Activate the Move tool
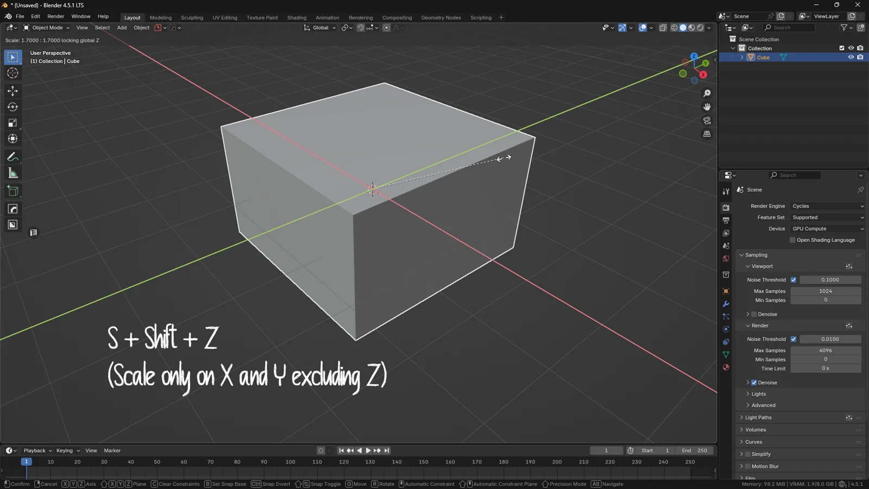 12,91
